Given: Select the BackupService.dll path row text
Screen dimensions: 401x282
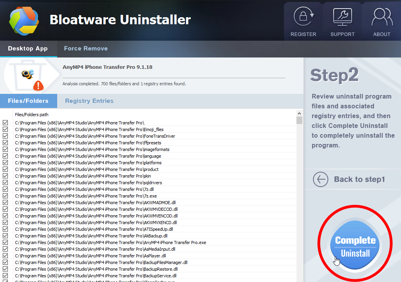Looking at the screenshot, I should 96,276.
